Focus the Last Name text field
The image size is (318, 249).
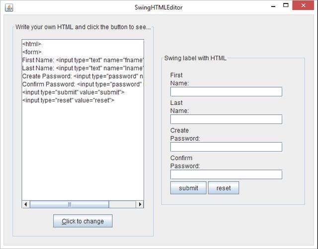coord(226,119)
